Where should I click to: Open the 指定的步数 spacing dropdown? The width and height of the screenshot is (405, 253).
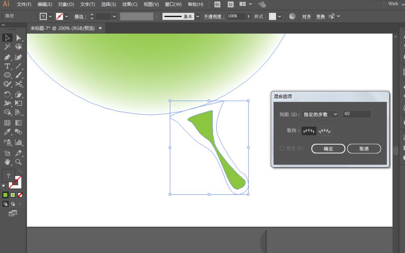click(x=320, y=114)
